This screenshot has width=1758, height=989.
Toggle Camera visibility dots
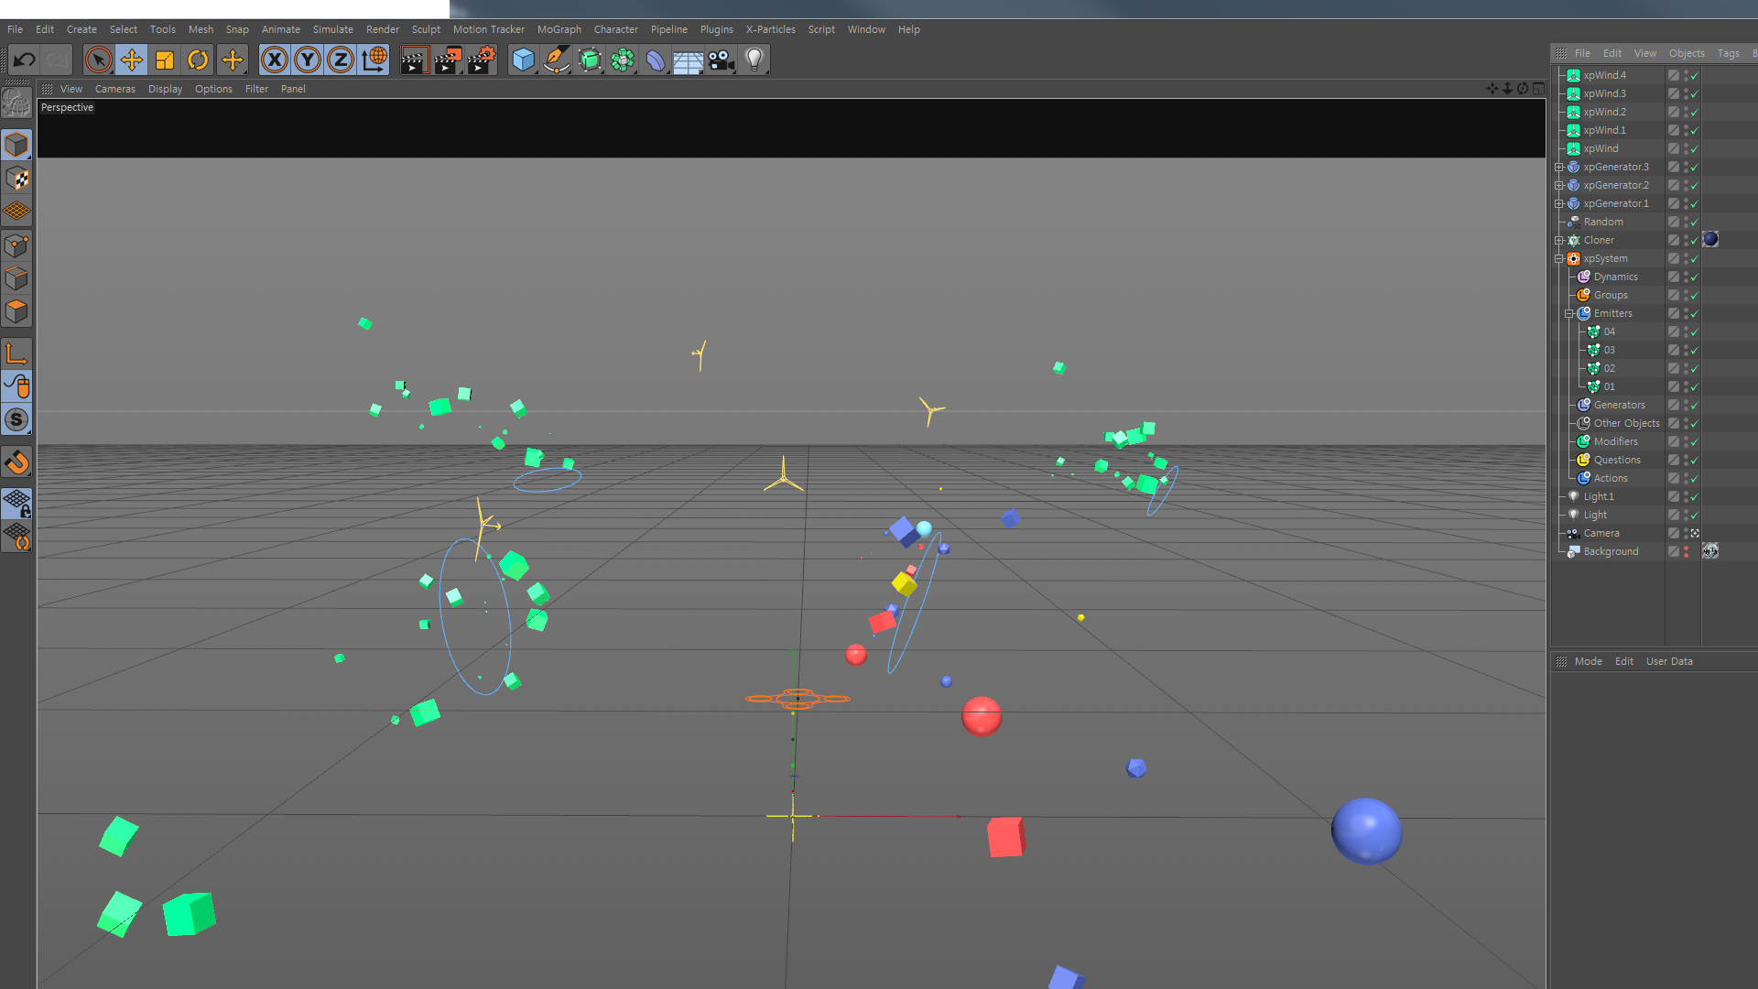(1686, 533)
